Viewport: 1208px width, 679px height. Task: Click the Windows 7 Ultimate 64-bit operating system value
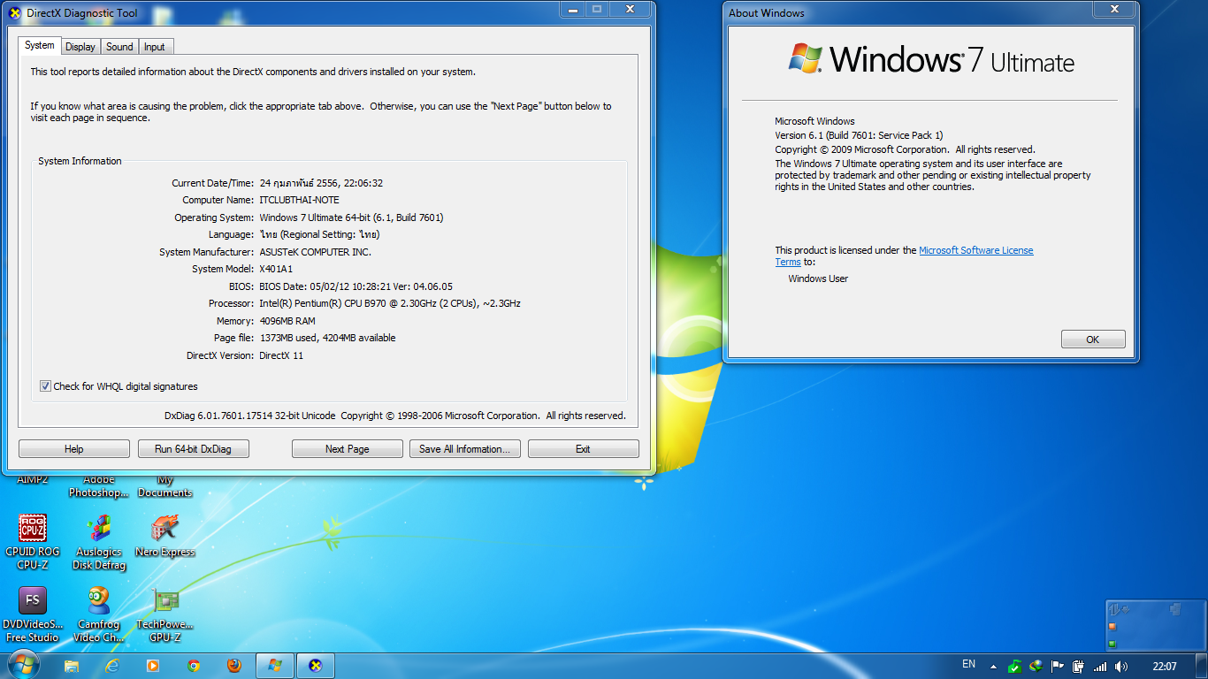pyautogui.click(x=351, y=217)
